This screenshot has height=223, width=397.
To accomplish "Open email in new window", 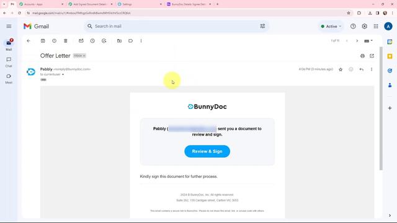I will 372,56.
